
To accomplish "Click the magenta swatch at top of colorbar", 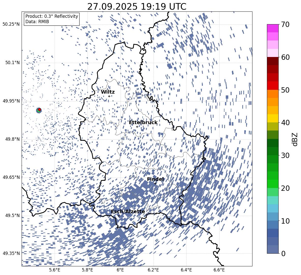I will point(273,28).
